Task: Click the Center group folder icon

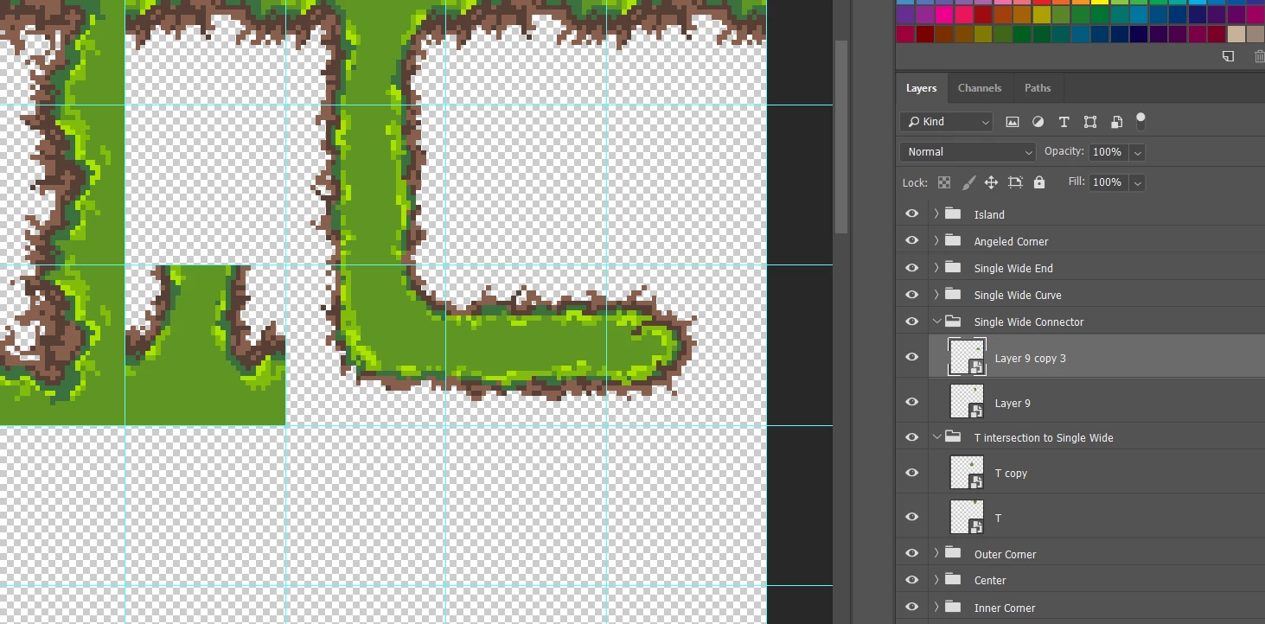Action: pos(954,579)
